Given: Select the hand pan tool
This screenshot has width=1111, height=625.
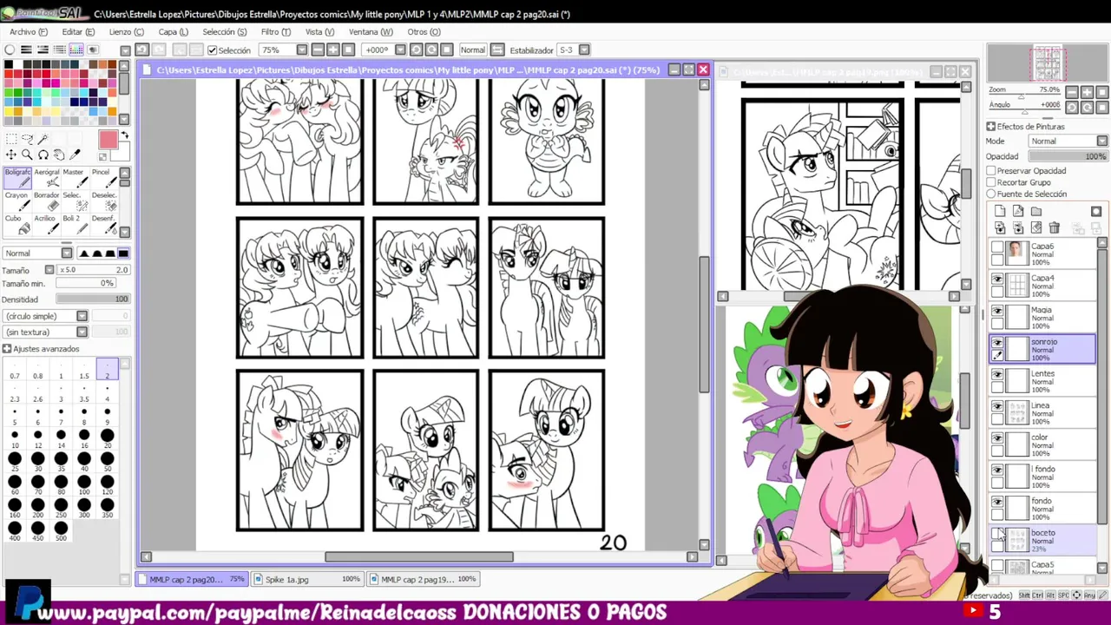Looking at the screenshot, I should [x=59, y=155].
